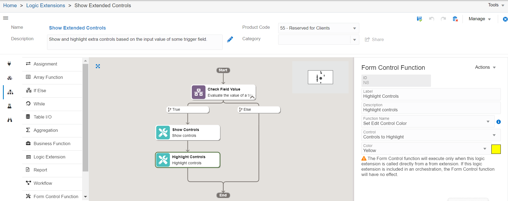
Task: Click the undo arrow icon
Action: (x=431, y=19)
